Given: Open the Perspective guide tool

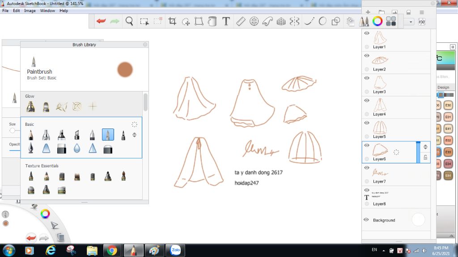Looking at the screenshot, I should (281, 21).
